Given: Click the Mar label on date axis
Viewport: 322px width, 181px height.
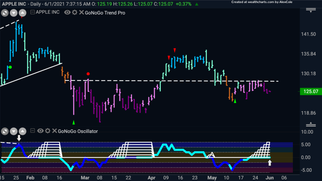Looking at the screenshot, I should 85,178.
